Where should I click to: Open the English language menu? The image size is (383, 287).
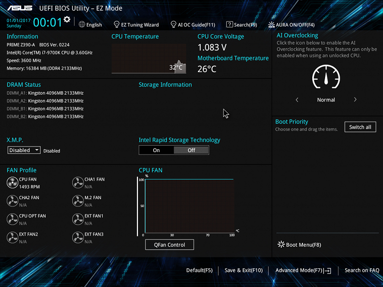point(94,25)
